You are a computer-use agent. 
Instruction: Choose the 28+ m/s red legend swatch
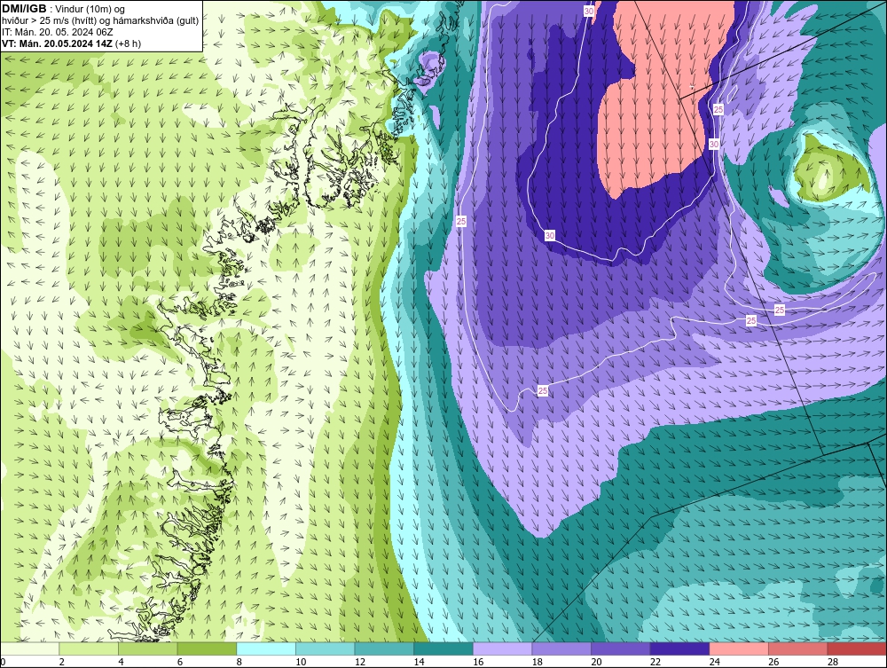pos(857,648)
